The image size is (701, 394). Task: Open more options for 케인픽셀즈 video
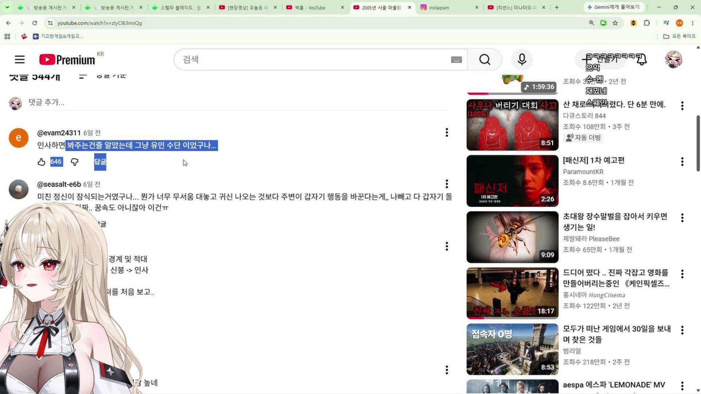pos(682,274)
